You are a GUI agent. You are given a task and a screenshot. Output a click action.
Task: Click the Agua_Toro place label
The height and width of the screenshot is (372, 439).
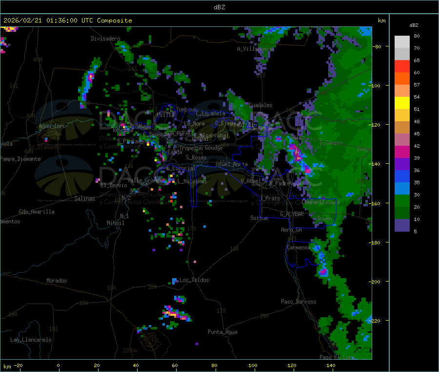pyautogui.click(x=52, y=126)
